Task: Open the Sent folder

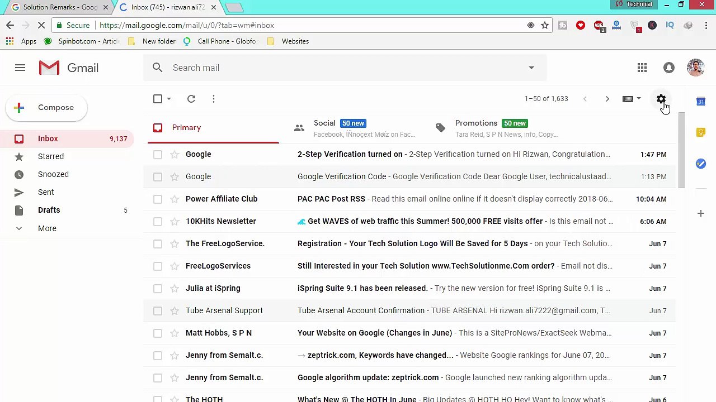Action: [67, 192]
